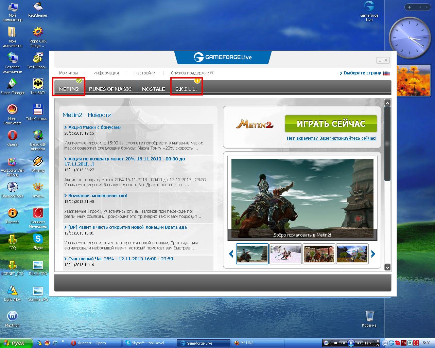Open the Акция Маски с бонусами news

(95, 127)
